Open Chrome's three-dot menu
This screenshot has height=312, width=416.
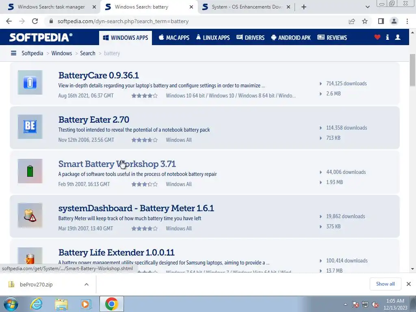pyautogui.click(x=407, y=21)
